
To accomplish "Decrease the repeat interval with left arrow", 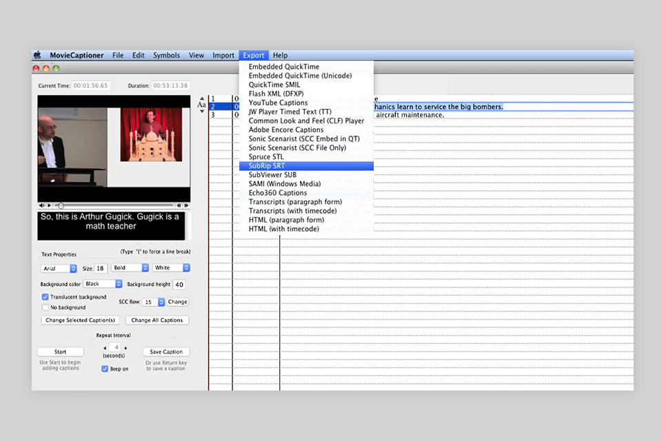I will [105, 348].
